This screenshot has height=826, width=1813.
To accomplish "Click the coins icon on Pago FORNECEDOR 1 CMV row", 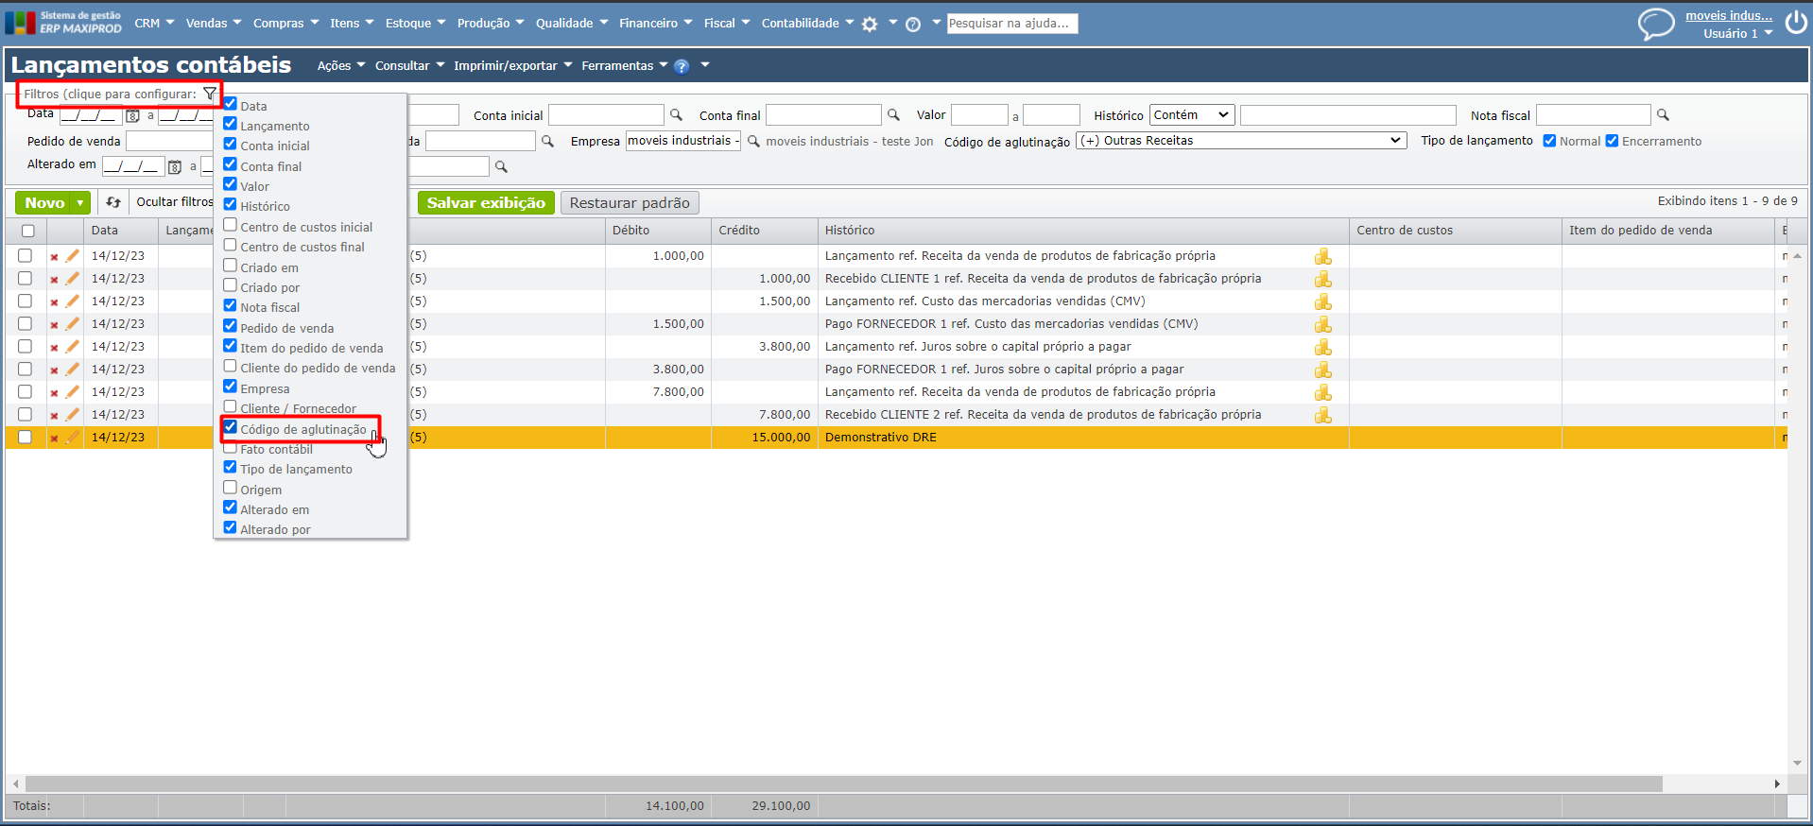I will click(x=1323, y=324).
